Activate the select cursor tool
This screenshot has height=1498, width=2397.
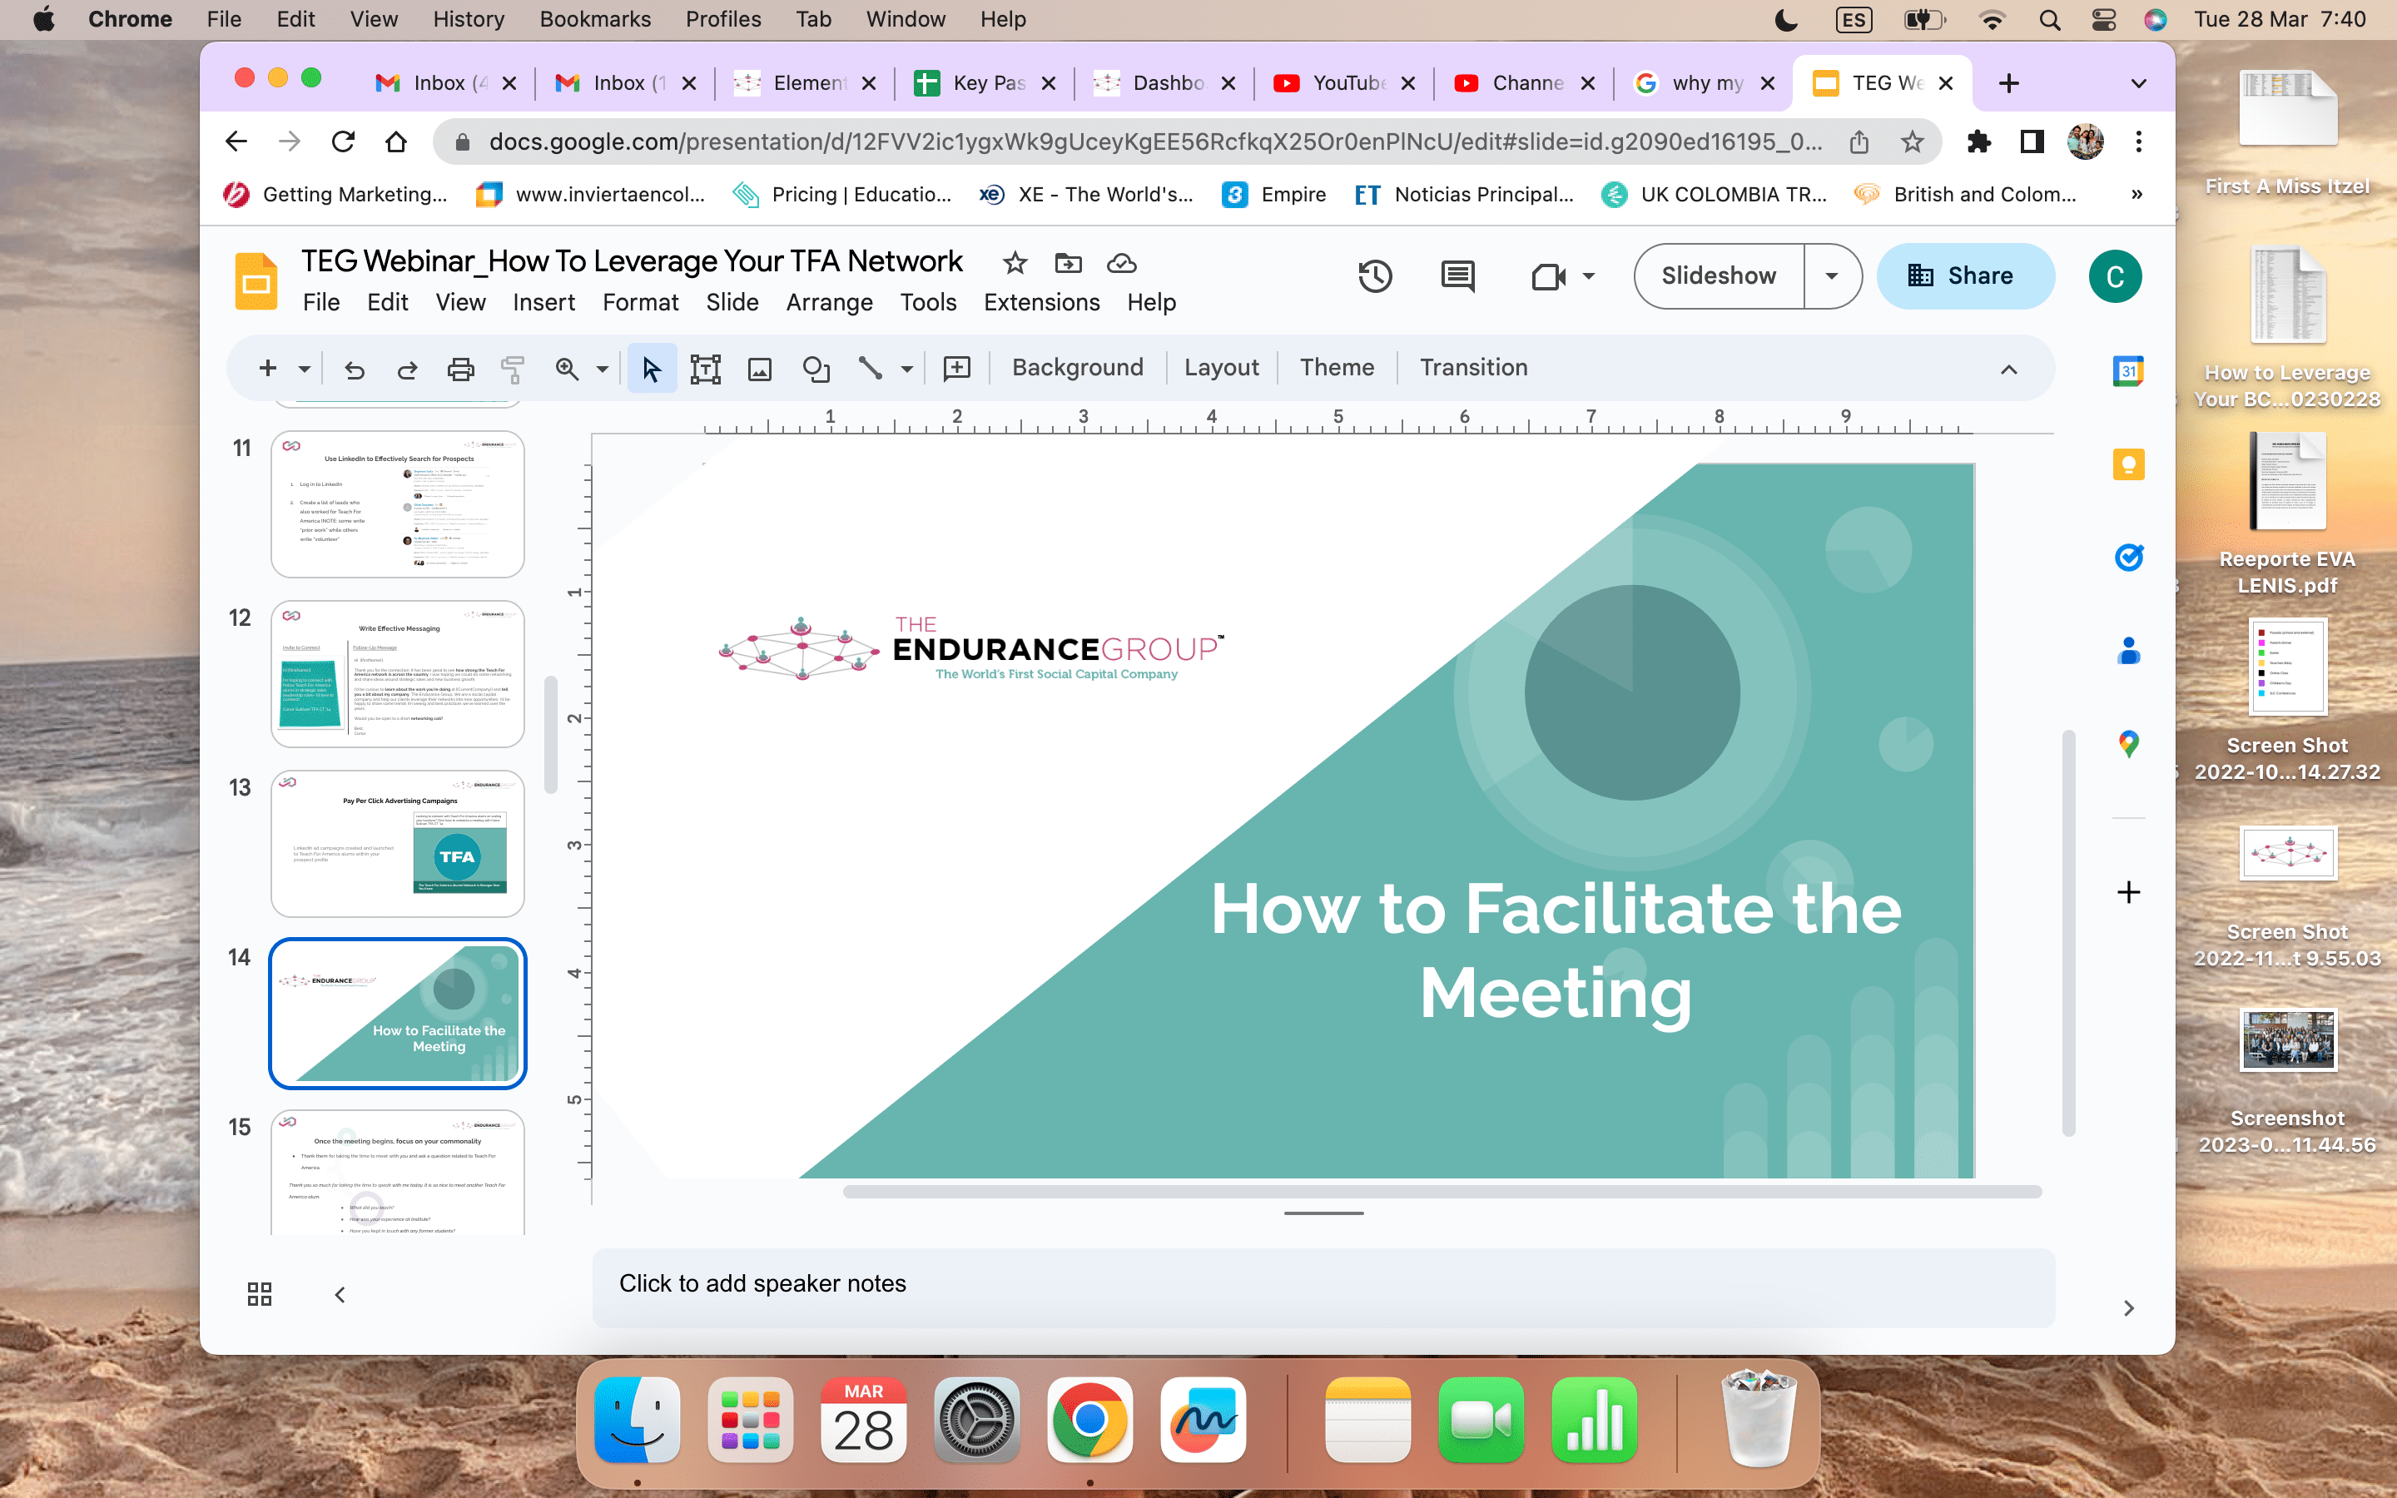pos(651,369)
